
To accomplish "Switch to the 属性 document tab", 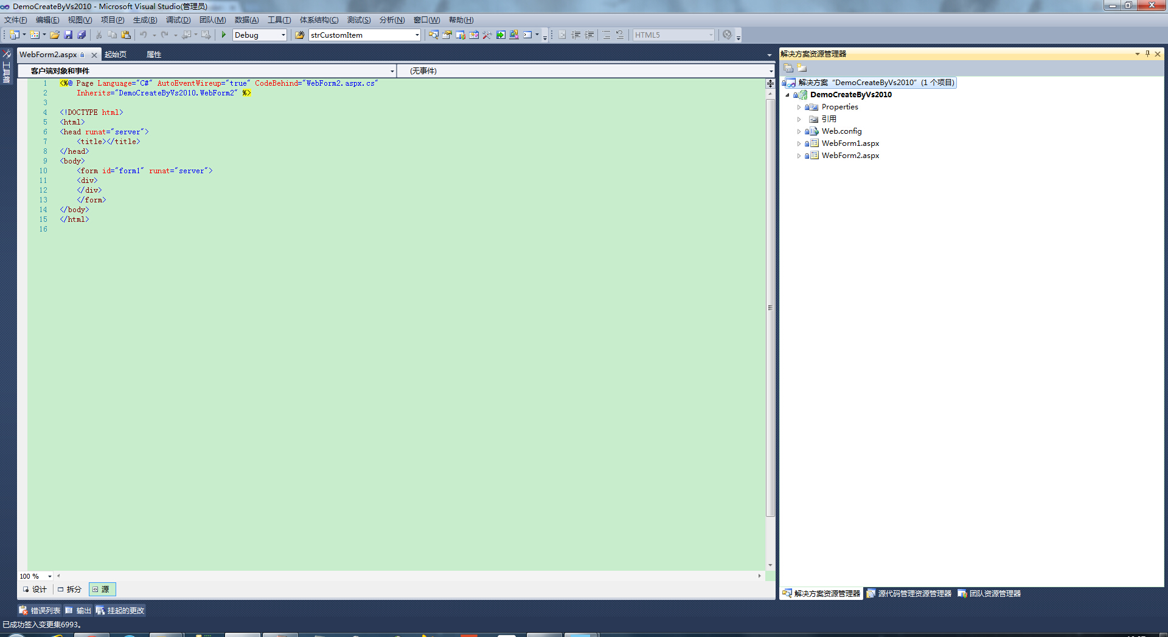I will point(154,55).
